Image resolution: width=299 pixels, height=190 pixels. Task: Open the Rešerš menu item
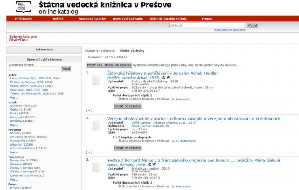(x=58, y=19)
